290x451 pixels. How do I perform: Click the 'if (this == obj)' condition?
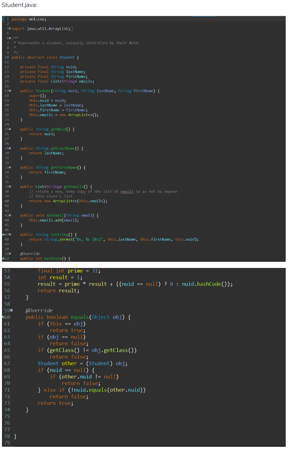[x=62, y=324]
